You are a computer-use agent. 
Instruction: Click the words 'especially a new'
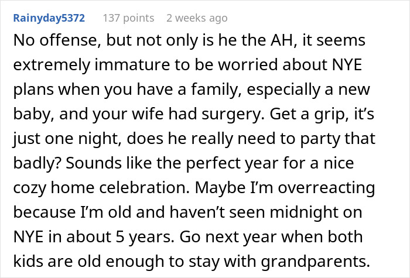[x=308, y=90]
